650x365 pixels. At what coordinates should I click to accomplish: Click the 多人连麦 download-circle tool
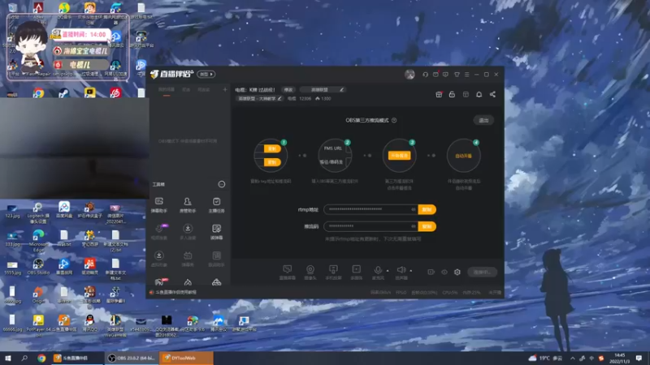188,232
